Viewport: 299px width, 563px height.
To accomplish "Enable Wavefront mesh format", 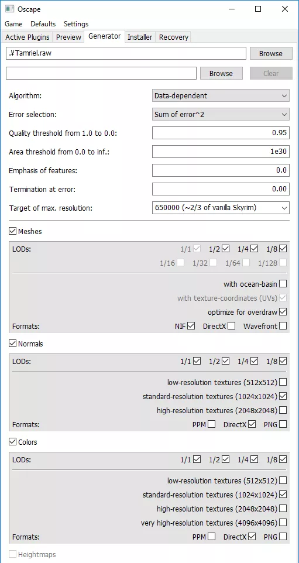I will (x=283, y=326).
